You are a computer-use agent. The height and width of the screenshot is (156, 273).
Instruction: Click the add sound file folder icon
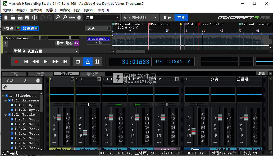click(20, 18)
